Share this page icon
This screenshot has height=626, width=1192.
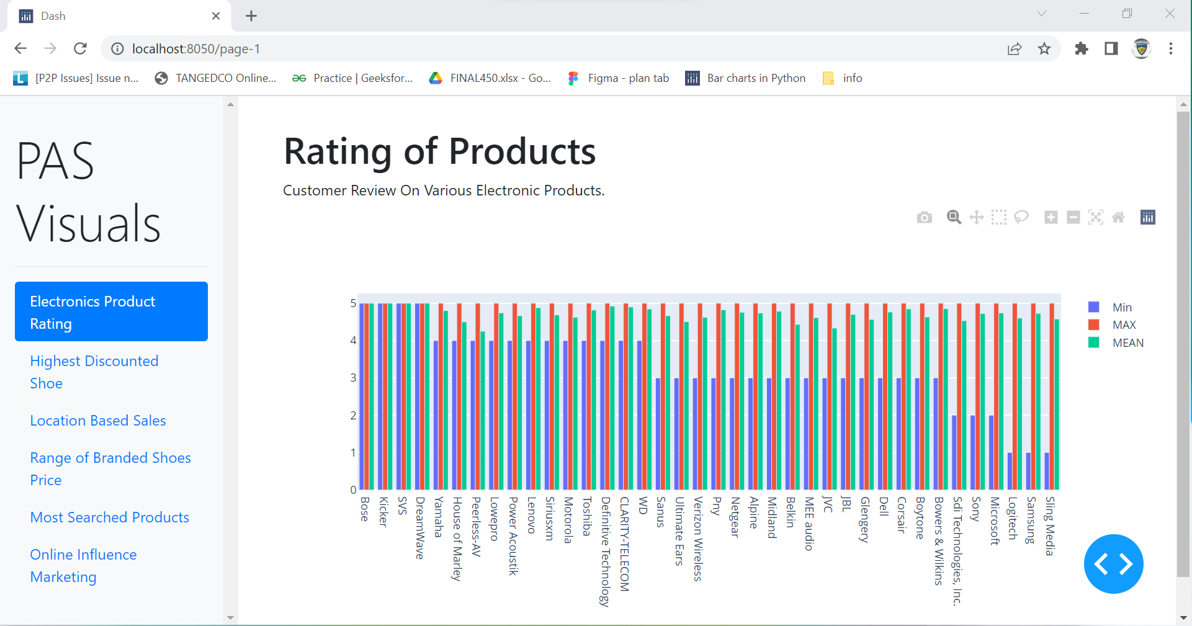[1015, 48]
